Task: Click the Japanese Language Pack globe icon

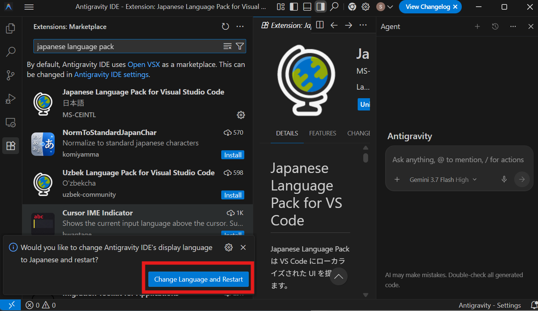Action: [43, 104]
